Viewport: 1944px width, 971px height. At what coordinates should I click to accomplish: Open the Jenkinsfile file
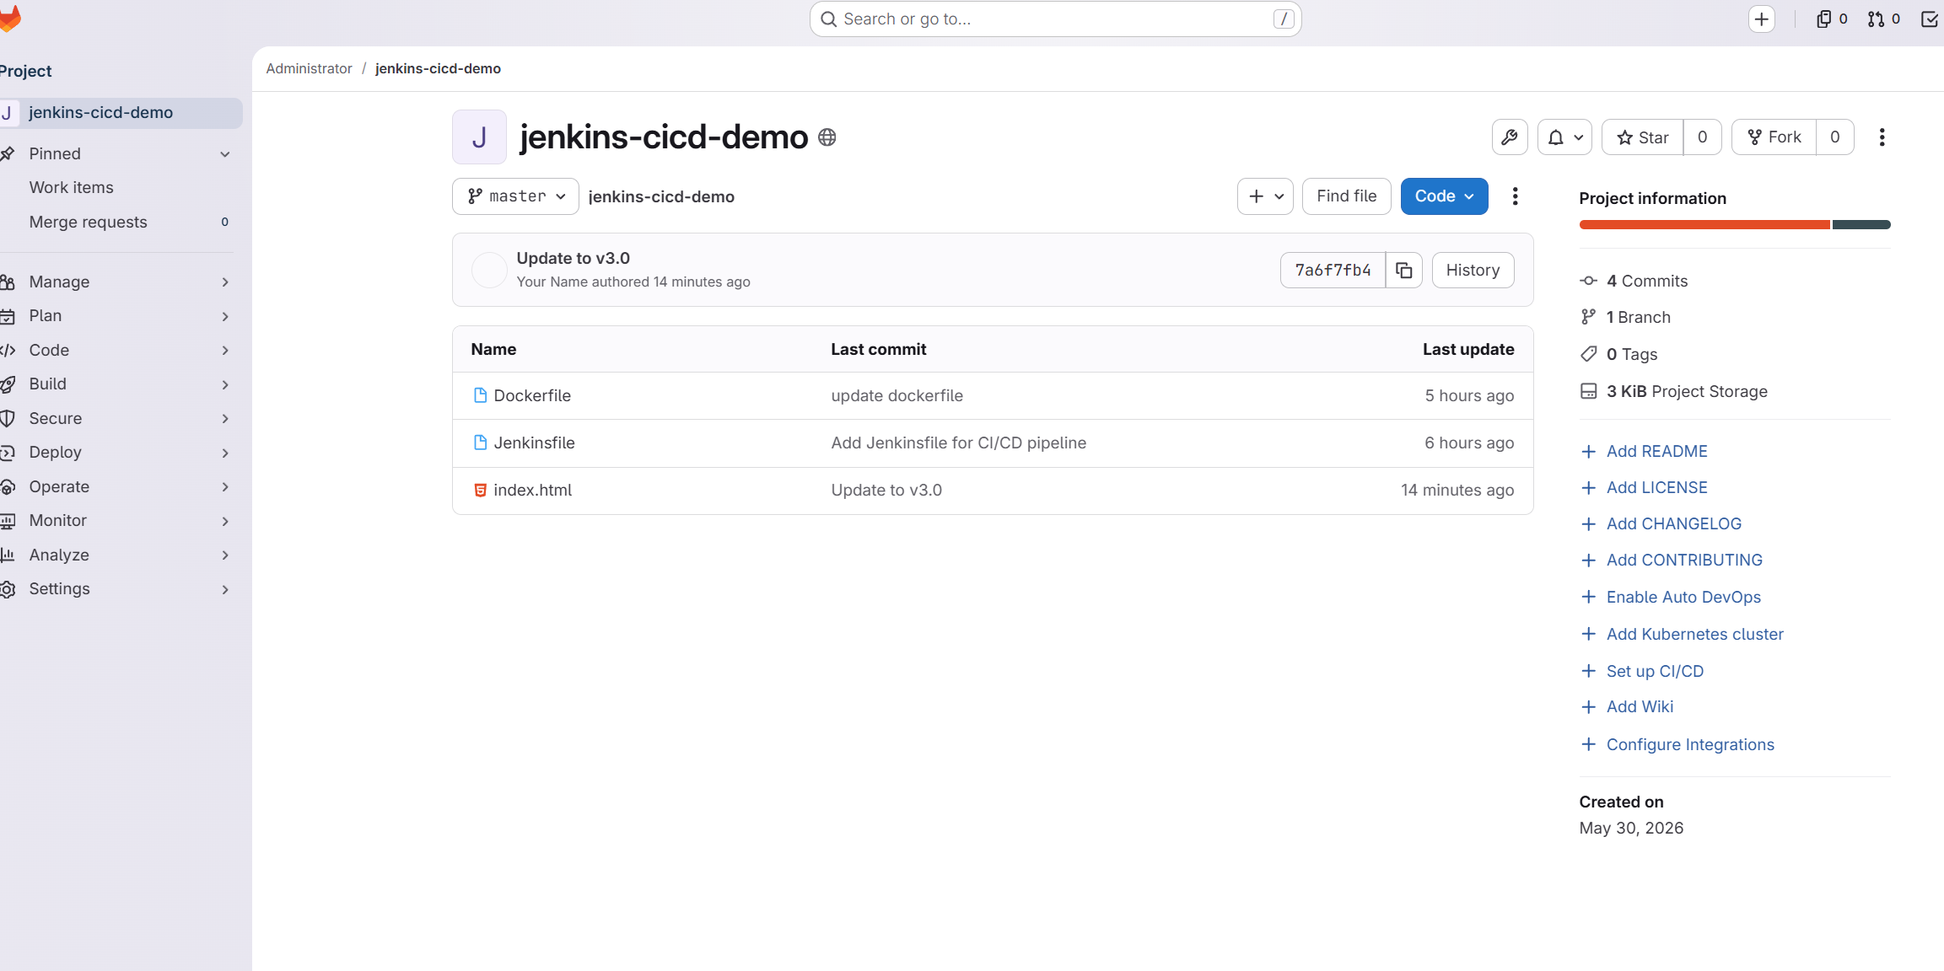coord(534,443)
